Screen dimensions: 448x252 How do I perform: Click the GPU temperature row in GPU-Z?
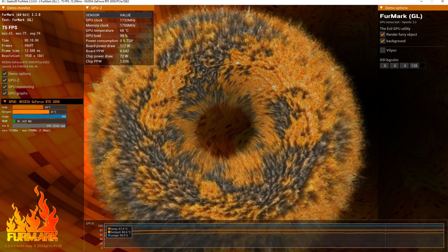pyautogui.click(x=119, y=31)
